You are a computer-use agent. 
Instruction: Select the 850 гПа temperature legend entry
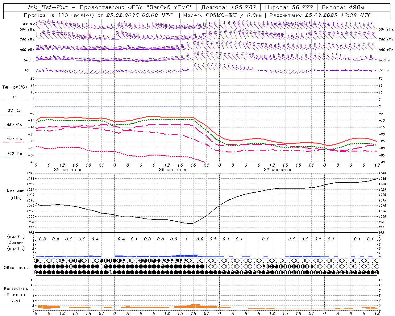click(15, 125)
